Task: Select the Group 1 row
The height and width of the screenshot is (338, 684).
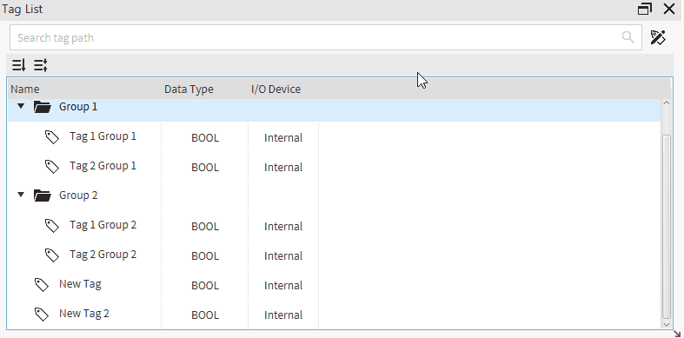Action: (334, 110)
